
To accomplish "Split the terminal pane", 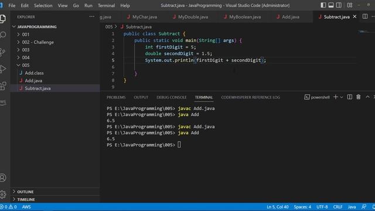I will click(x=350, y=97).
